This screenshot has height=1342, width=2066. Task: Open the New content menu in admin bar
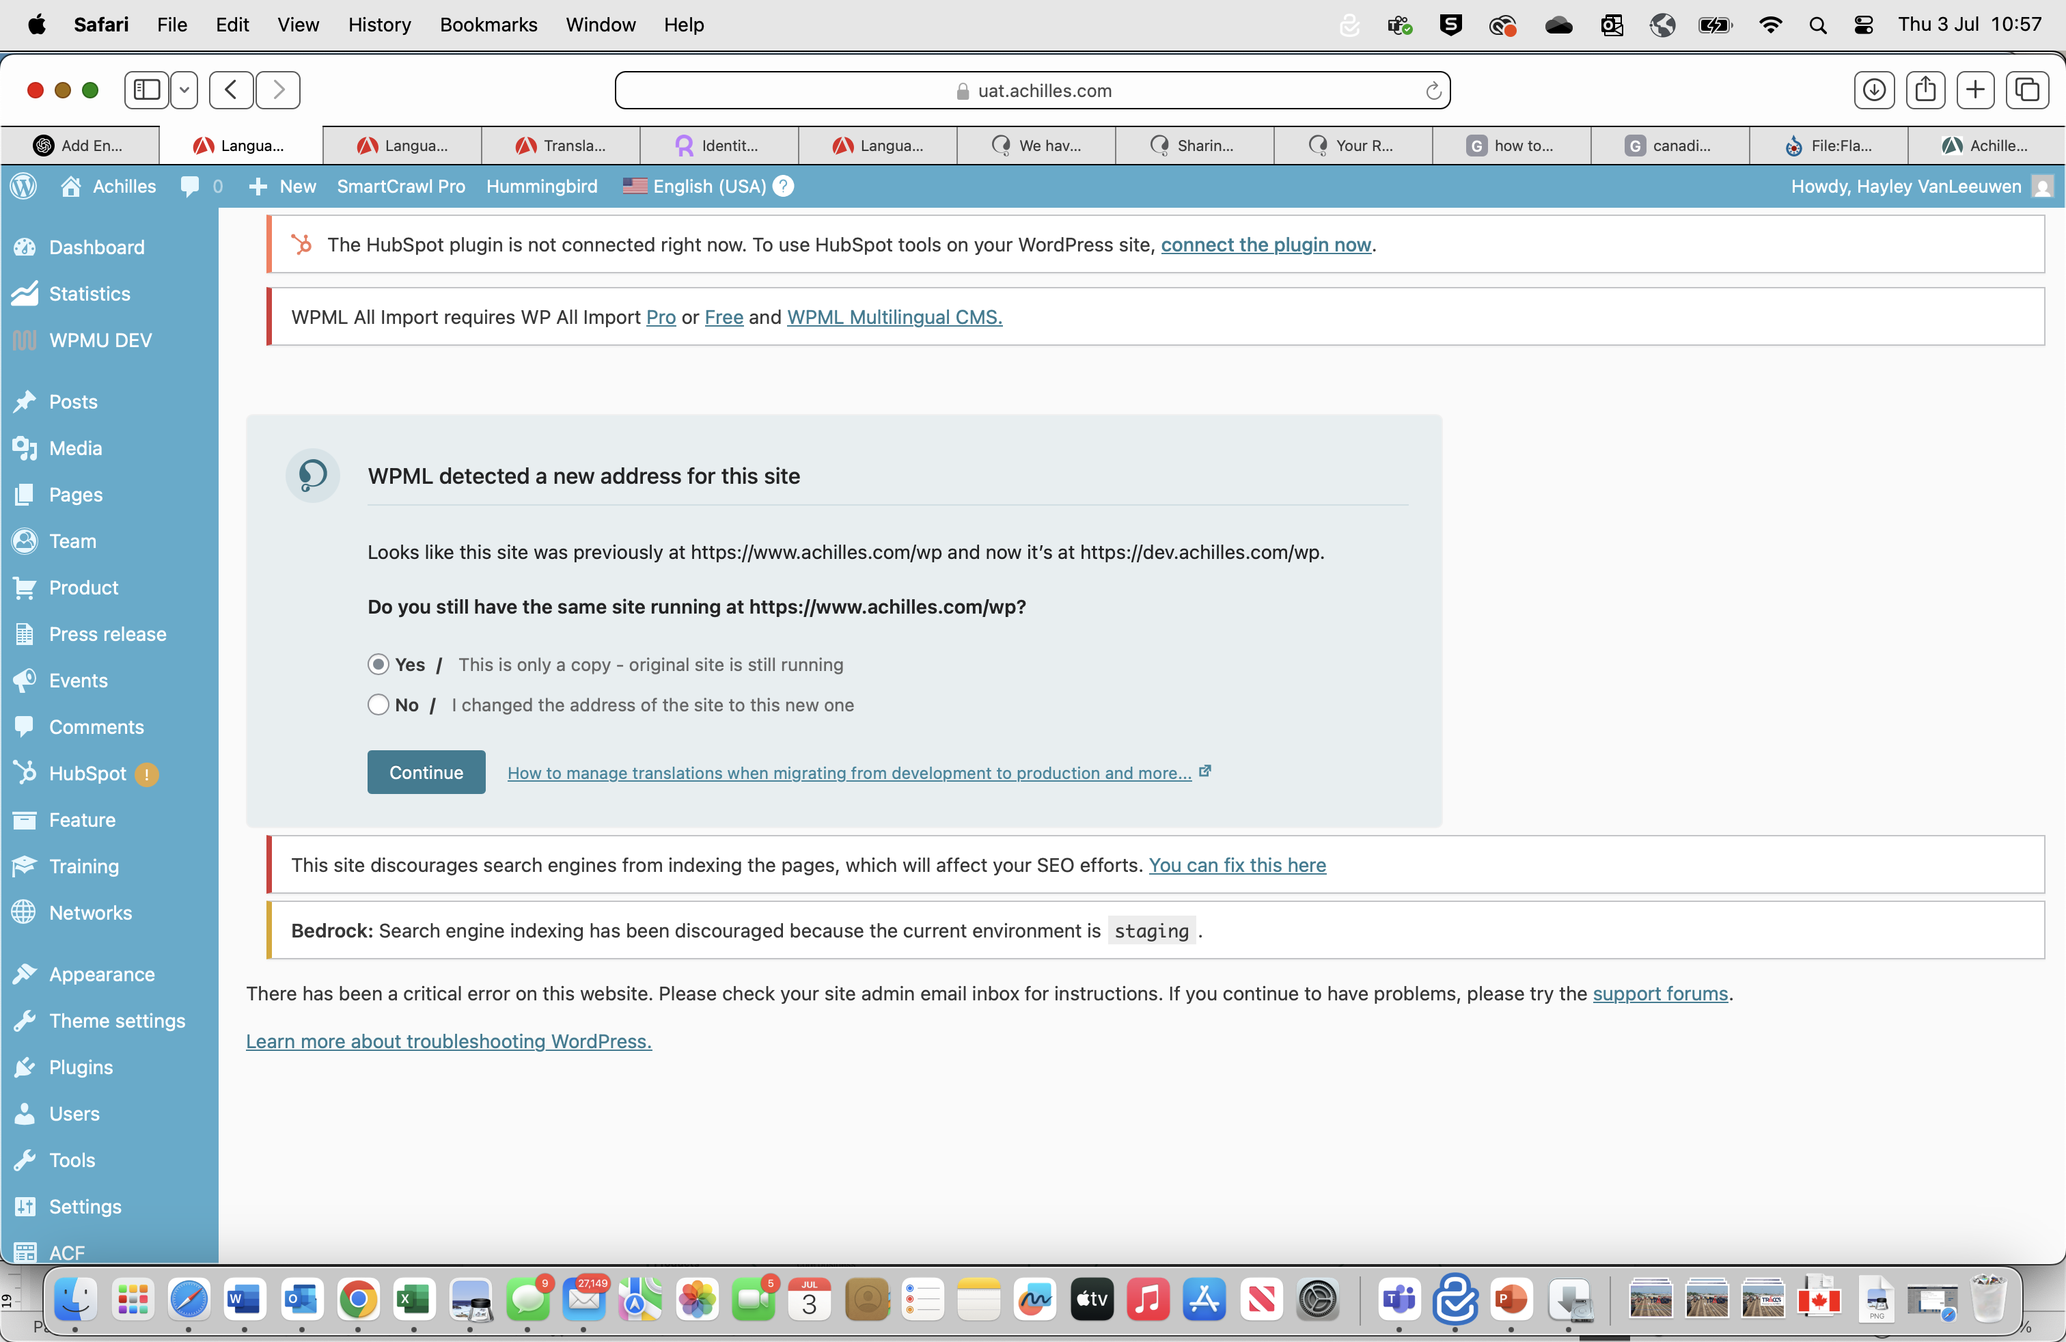point(283,186)
